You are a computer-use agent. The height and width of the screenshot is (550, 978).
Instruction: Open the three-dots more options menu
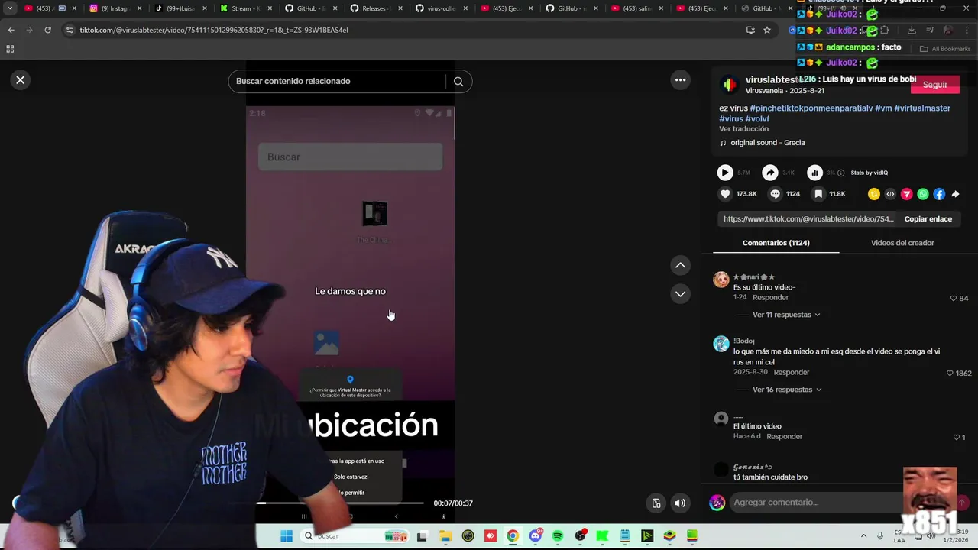tap(680, 80)
